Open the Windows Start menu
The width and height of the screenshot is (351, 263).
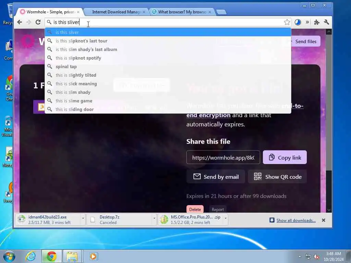pos(9,256)
